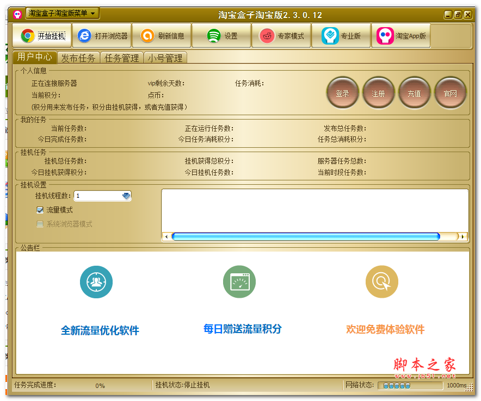This screenshot has height=401, width=481.
Task: Open the 欢迎免费体验软件 link
Action: pyautogui.click(x=385, y=329)
